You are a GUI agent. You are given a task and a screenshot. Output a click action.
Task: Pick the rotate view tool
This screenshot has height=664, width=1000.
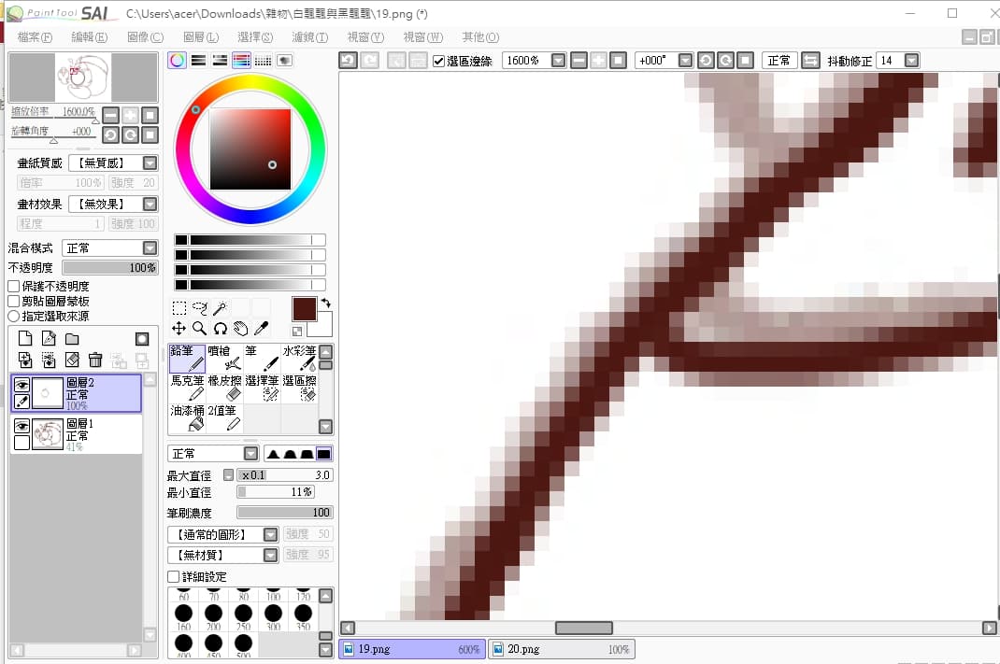click(220, 329)
